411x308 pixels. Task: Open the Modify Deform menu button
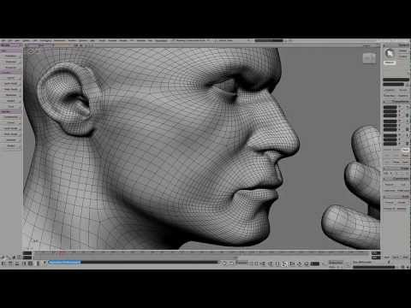11,139
